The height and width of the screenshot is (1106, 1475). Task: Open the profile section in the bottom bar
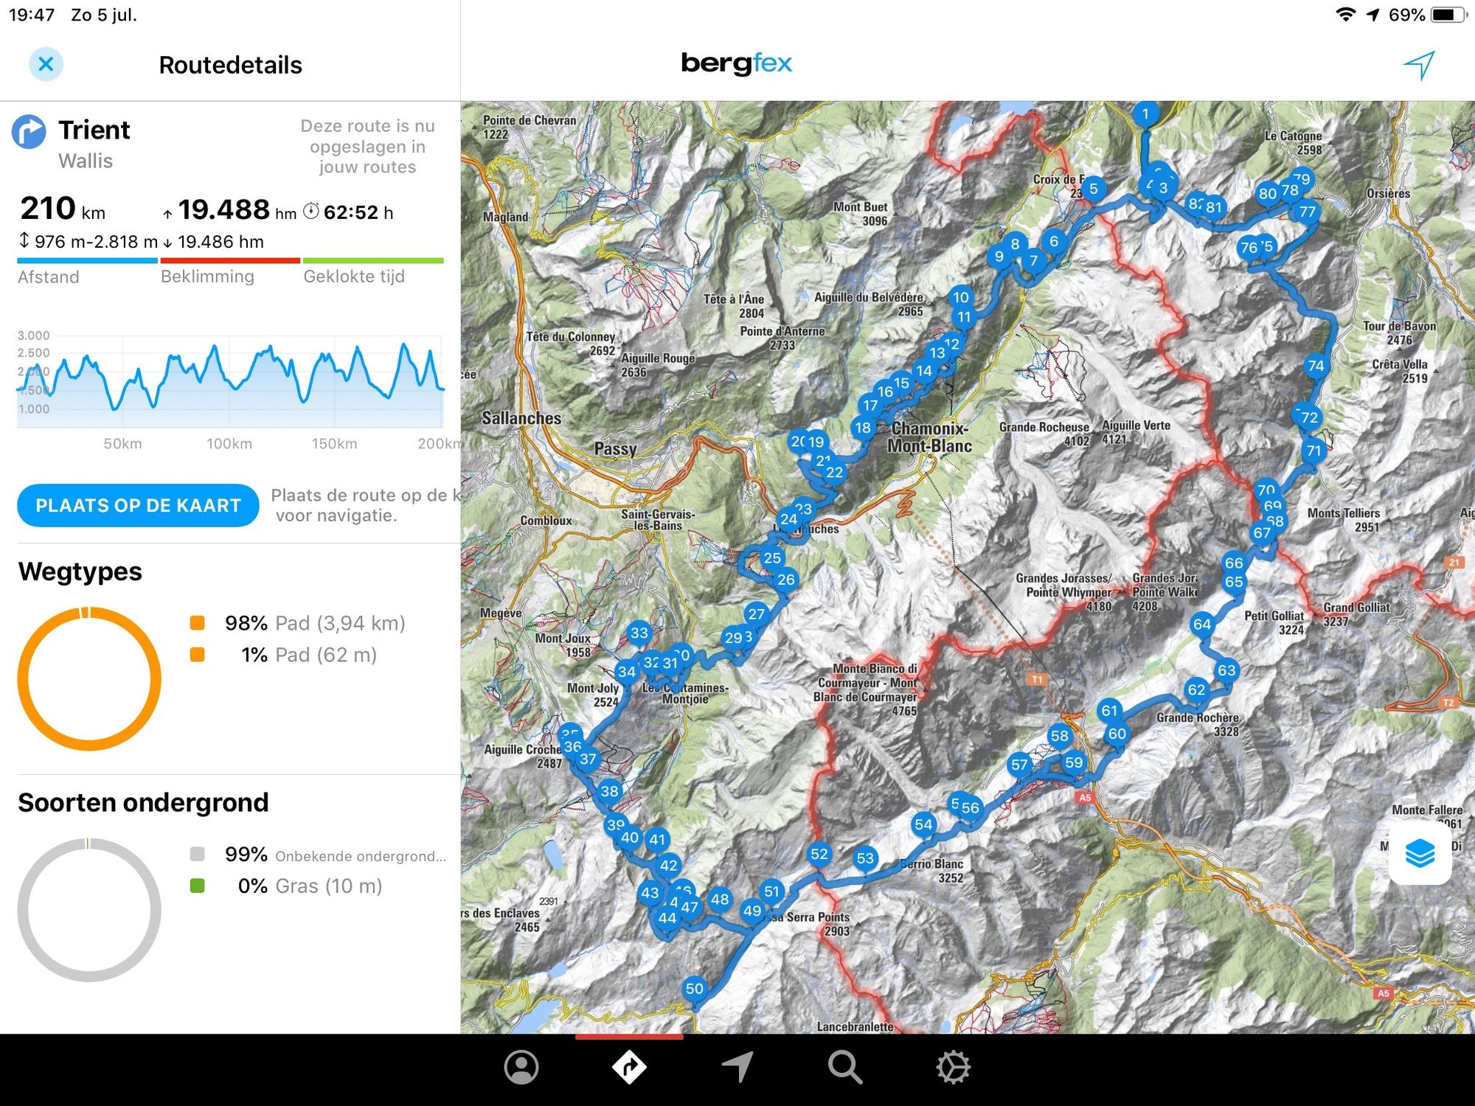coord(521,1065)
